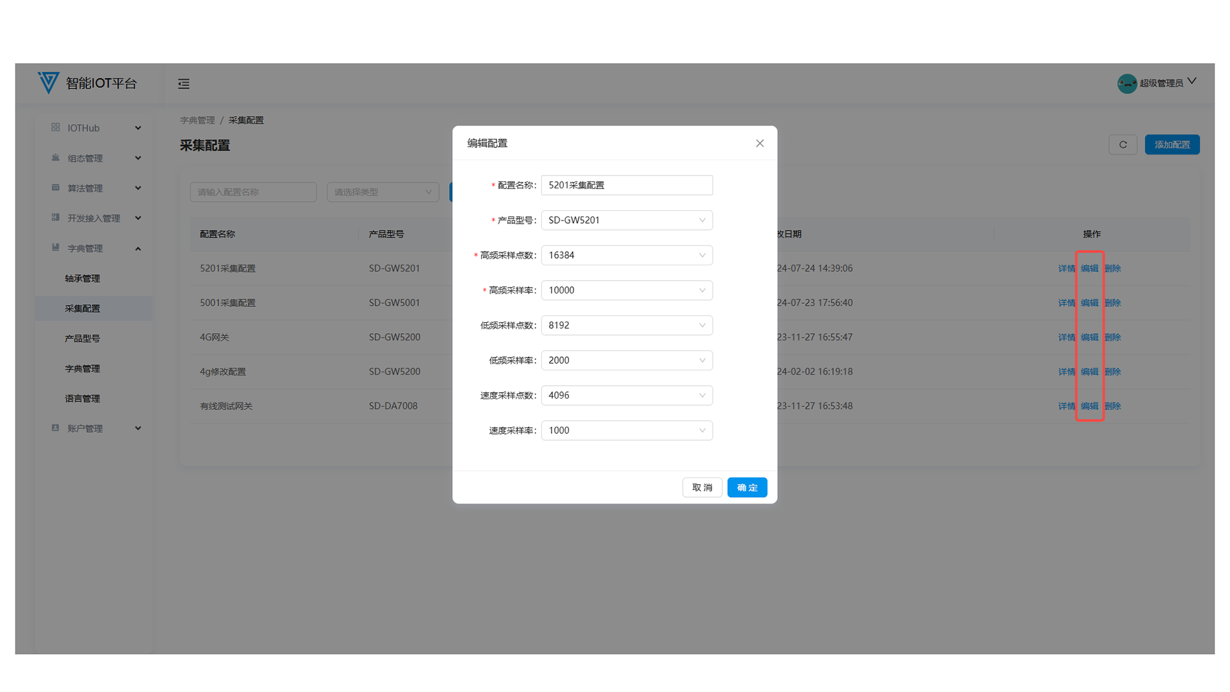
Task: Close the edit configuration dialog
Action: [x=760, y=144]
